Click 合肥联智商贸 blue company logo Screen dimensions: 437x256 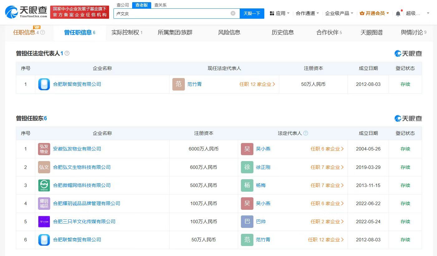(44, 84)
